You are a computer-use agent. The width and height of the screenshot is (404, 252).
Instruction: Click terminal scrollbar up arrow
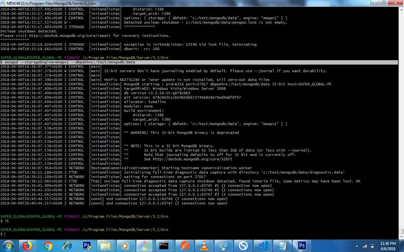[x=401, y=9]
